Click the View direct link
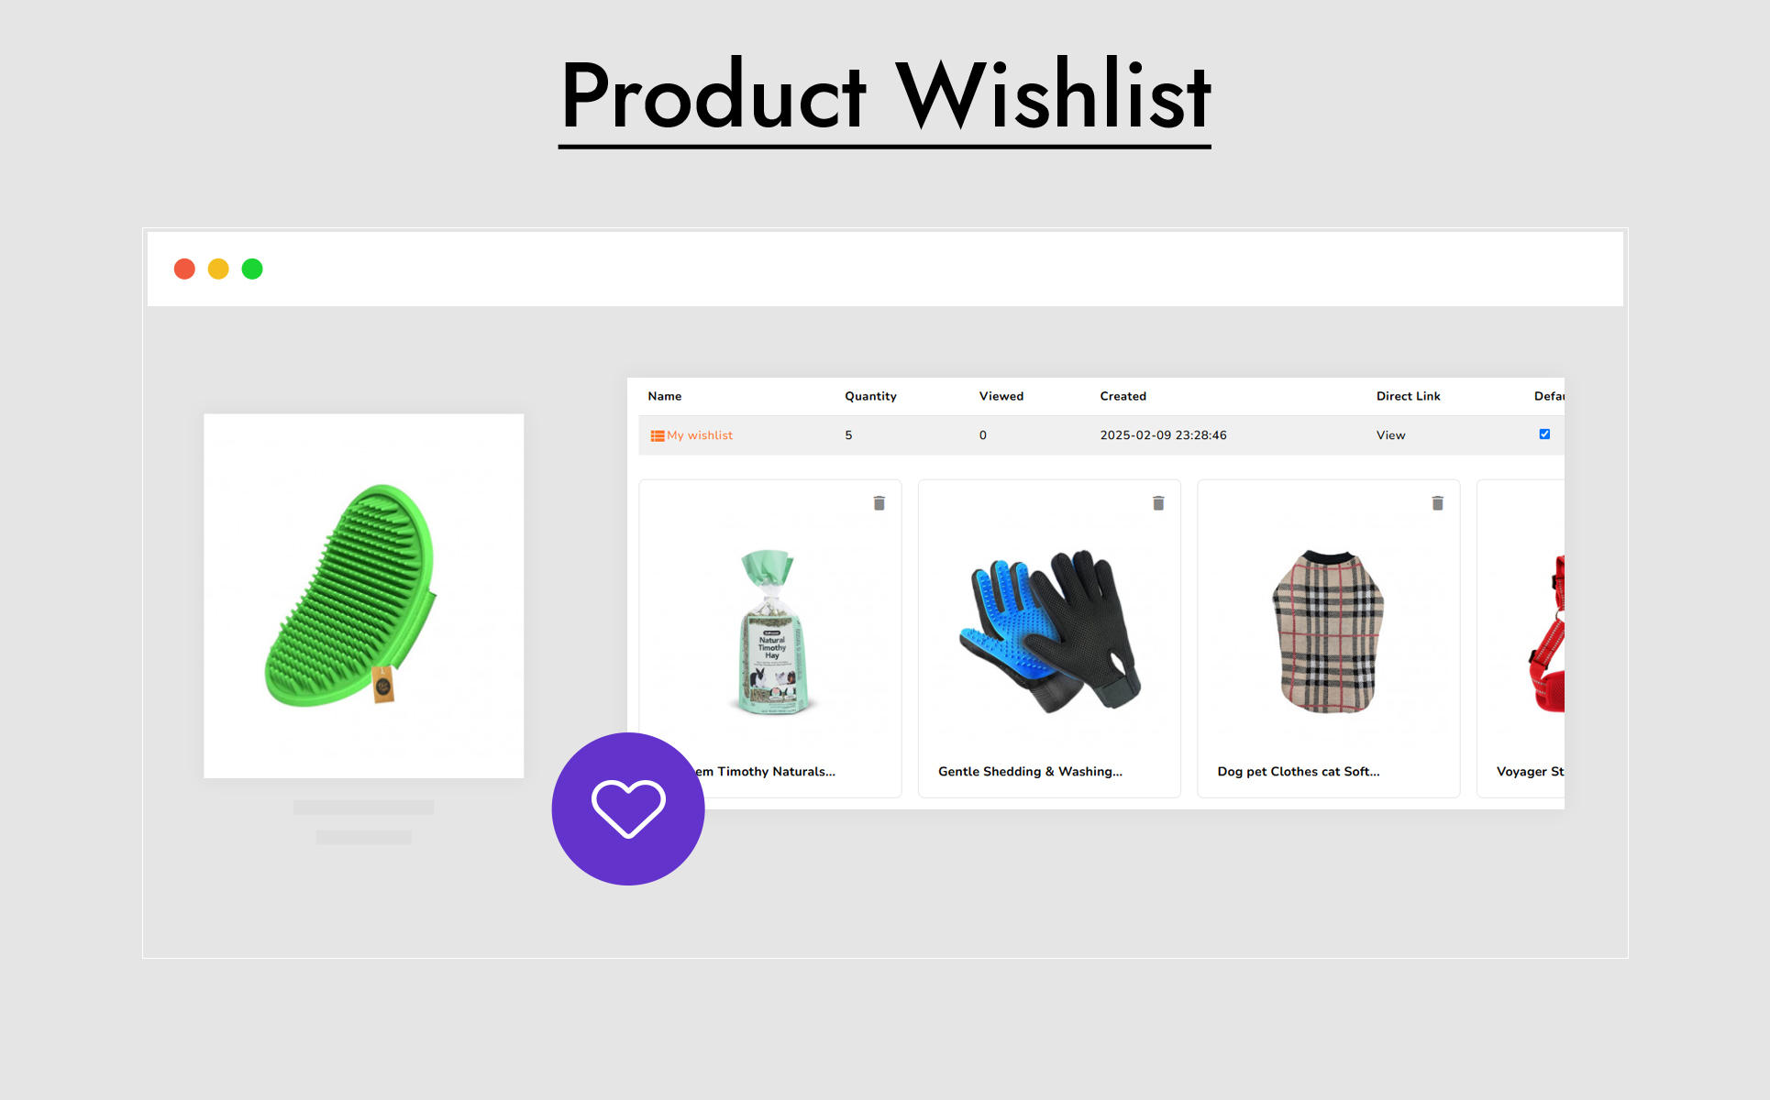 1390,435
